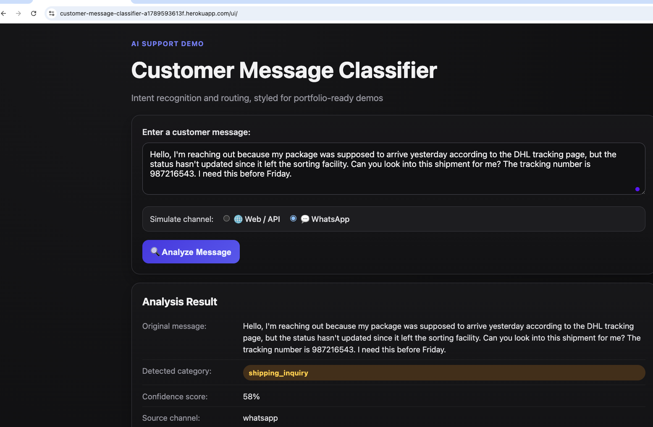
Task: Click the Customer Message Classifier heading
Action: click(284, 70)
